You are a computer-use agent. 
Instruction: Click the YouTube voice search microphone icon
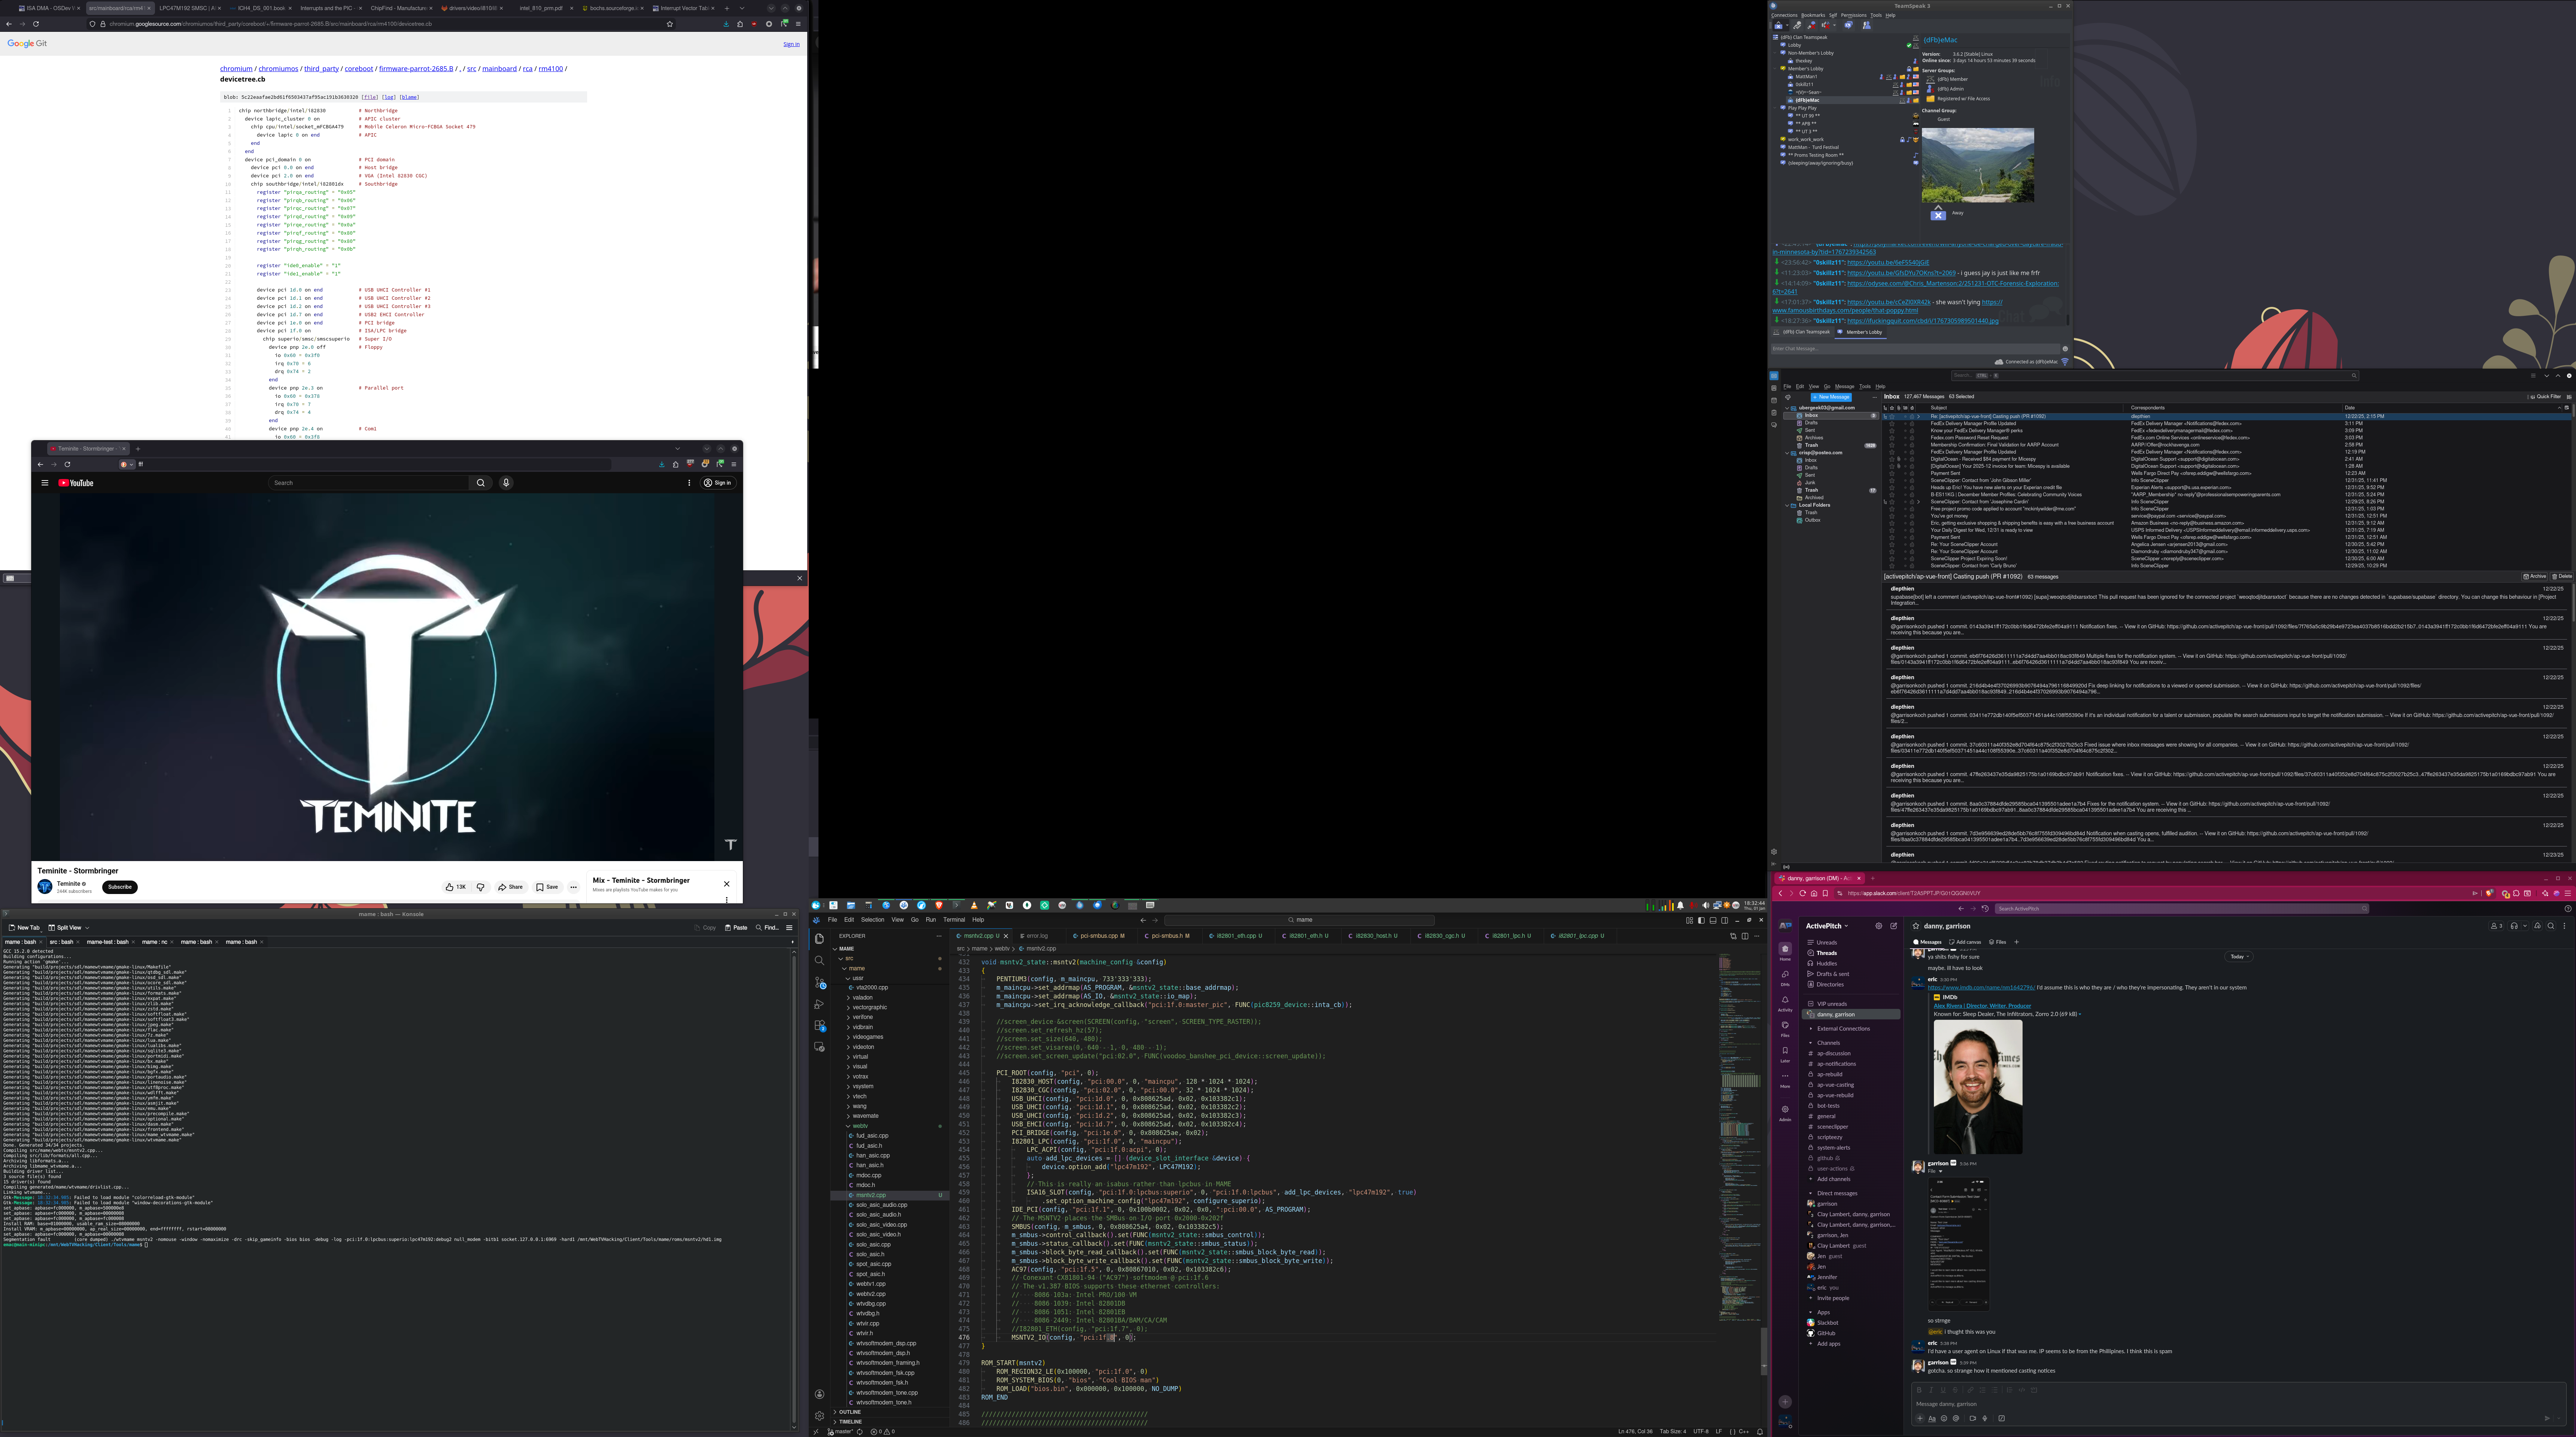(x=506, y=483)
